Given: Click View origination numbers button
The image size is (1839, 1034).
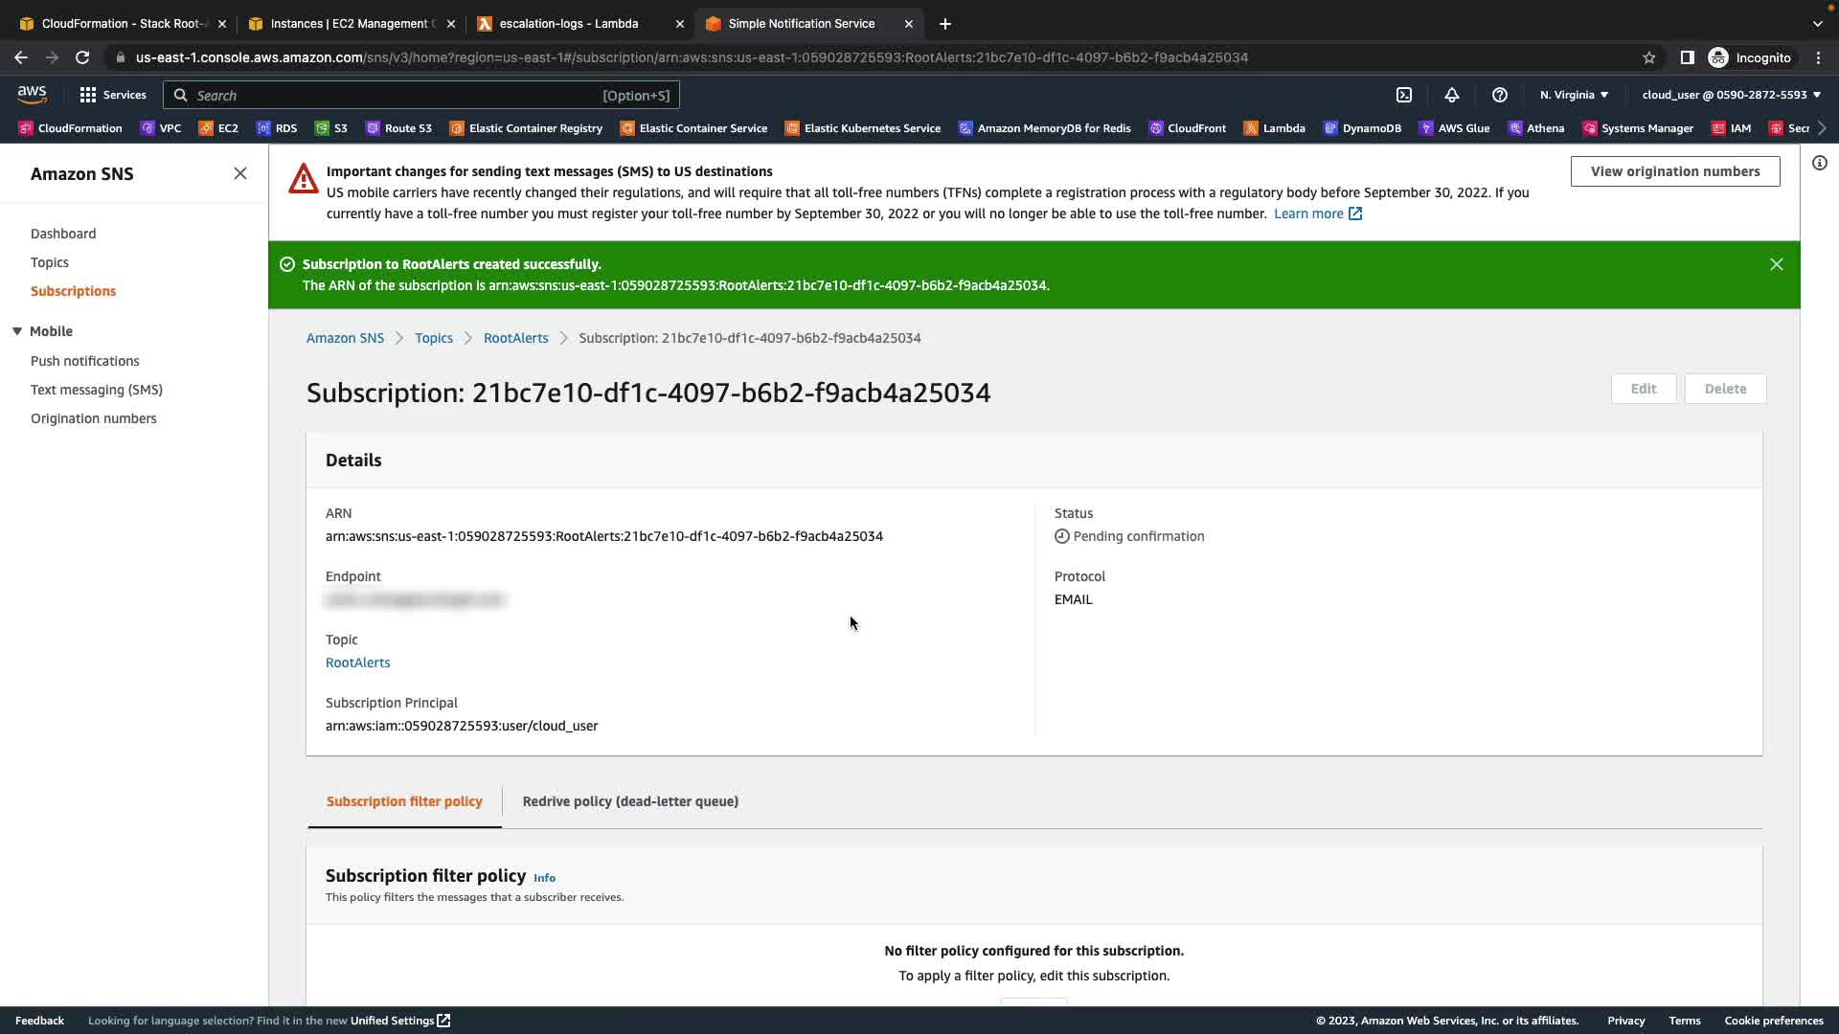Looking at the screenshot, I should click(1674, 171).
